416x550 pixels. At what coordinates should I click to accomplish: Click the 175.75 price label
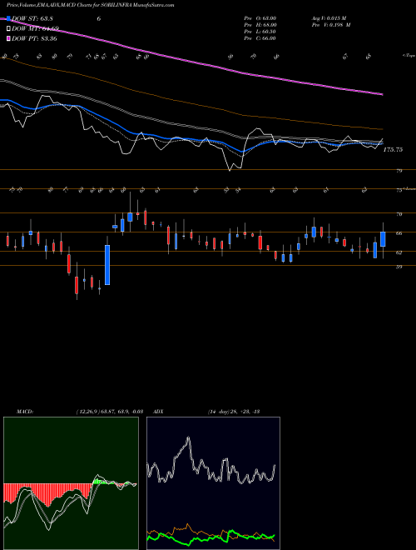(x=393, y=150)
